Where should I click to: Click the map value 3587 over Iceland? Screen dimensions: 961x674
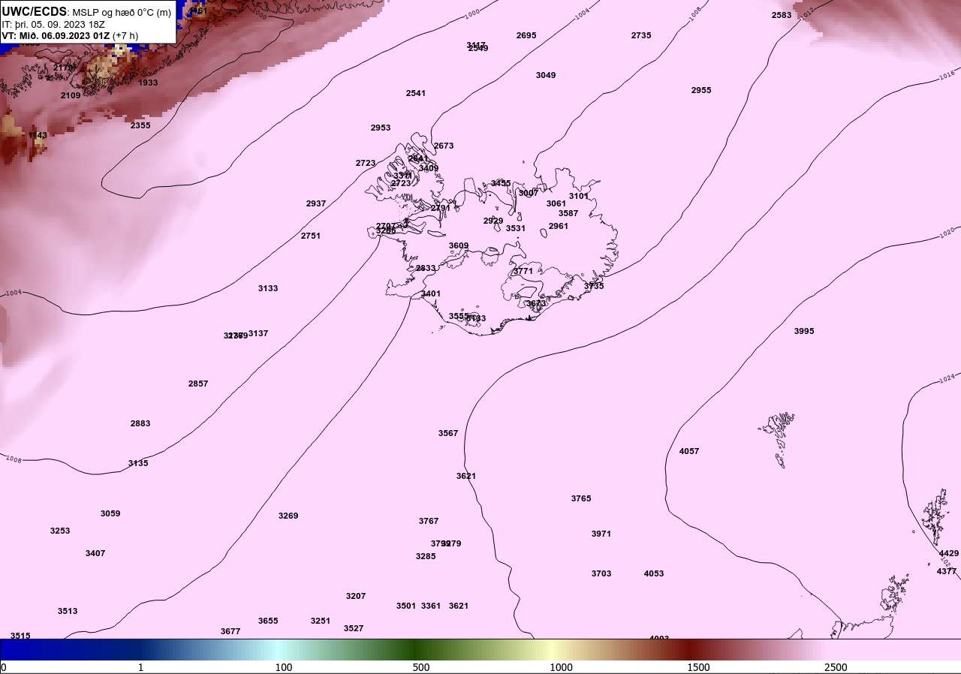(568, 213)
